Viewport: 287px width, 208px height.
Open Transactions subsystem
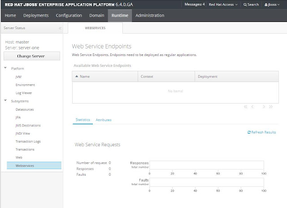pos(25,149)
